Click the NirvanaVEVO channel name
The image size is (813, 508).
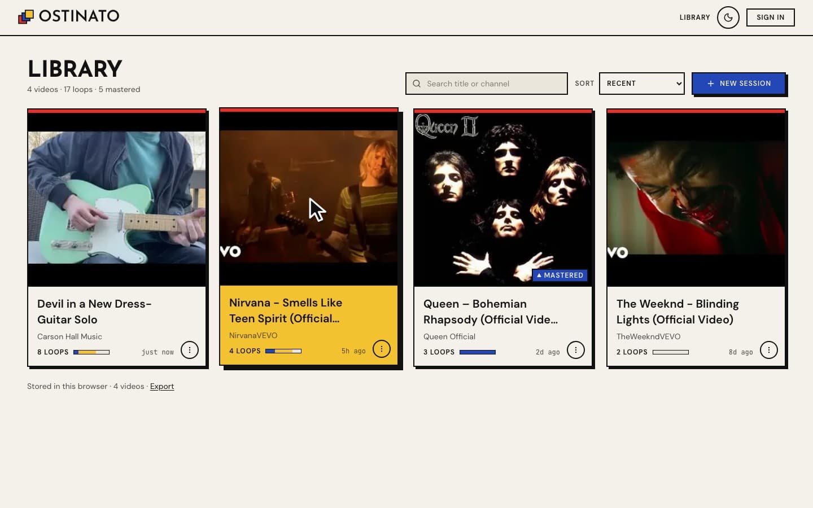coord(253,335)
